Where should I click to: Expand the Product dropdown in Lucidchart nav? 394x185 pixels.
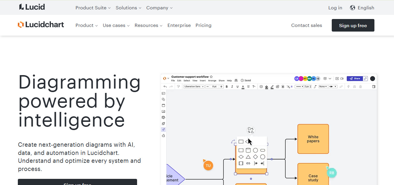coord(87,25)
